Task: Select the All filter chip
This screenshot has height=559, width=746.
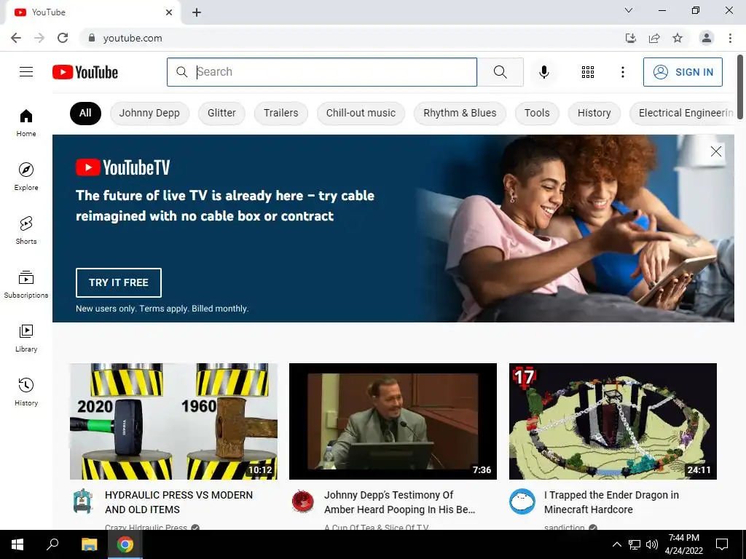Action: 85,113
